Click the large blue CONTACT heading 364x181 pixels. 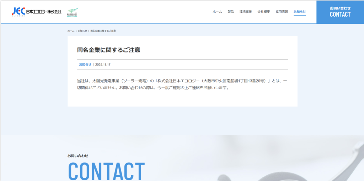tap(106, 172)
